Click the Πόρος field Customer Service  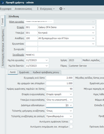[86, 66]
